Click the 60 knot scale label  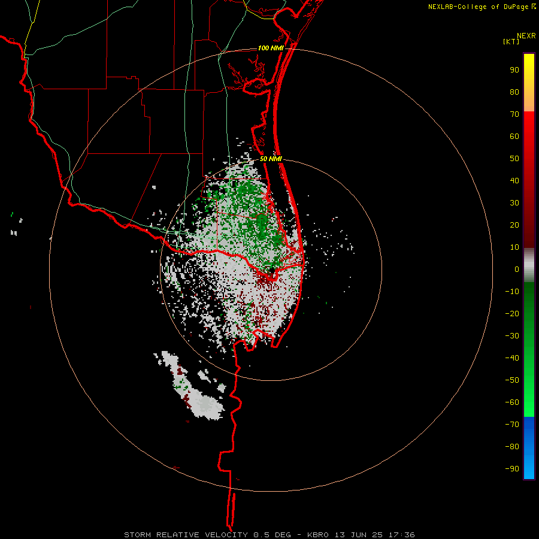pos(514,137)
